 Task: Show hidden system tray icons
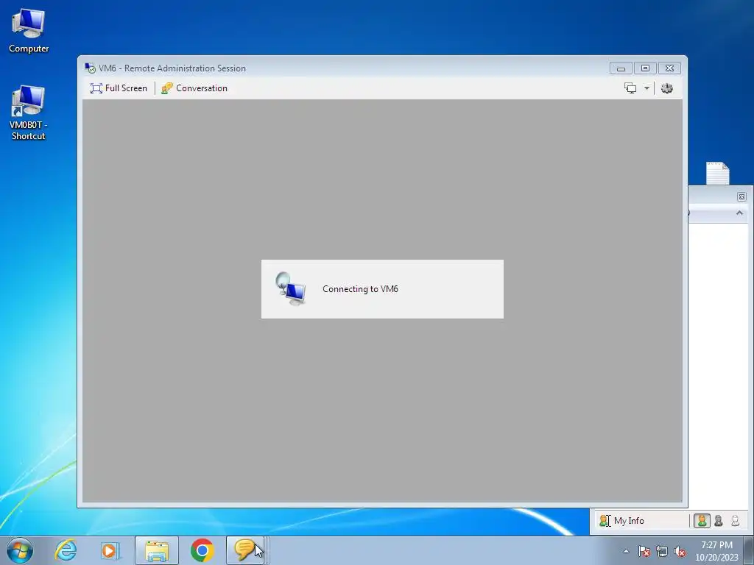tap(626, 551)
